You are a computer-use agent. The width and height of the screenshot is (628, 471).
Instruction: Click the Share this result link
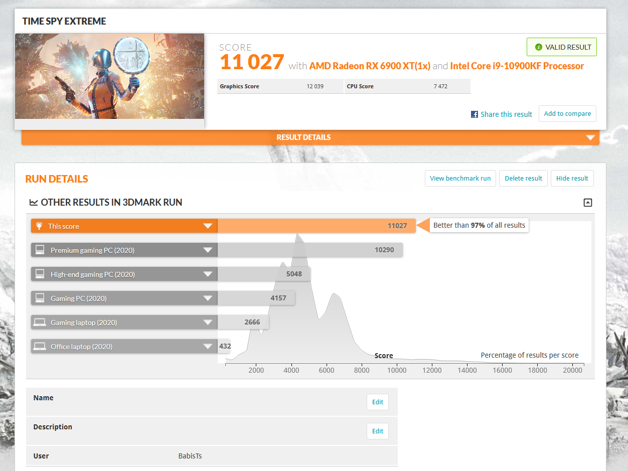coord(506,114)
